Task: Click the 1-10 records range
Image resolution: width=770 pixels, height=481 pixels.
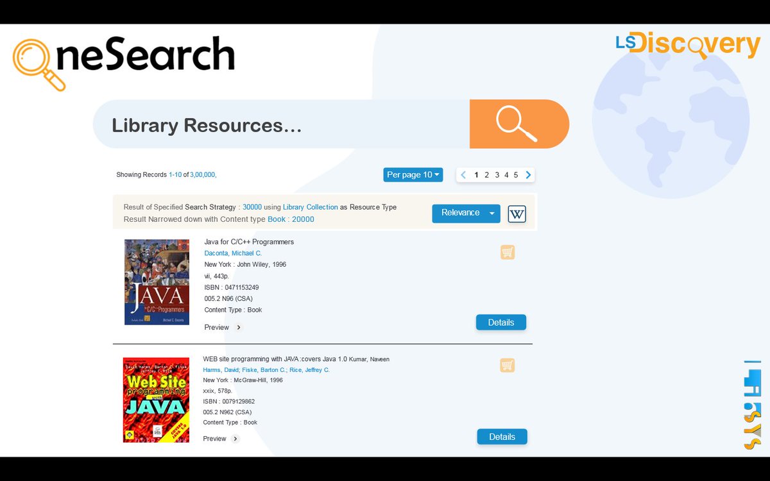Action: 175,174
